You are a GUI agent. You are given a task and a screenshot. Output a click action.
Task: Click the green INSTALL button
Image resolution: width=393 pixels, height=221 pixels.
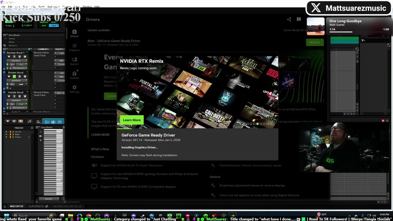(315, 42)
